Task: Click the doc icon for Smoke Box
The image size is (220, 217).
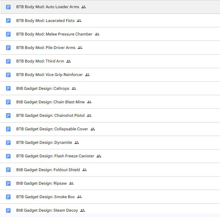Action: pos(8,197)
